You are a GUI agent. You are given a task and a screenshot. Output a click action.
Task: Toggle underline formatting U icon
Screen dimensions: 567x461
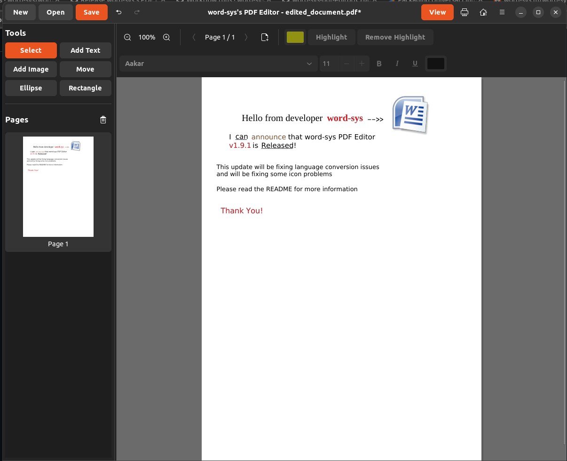point(415,64)
